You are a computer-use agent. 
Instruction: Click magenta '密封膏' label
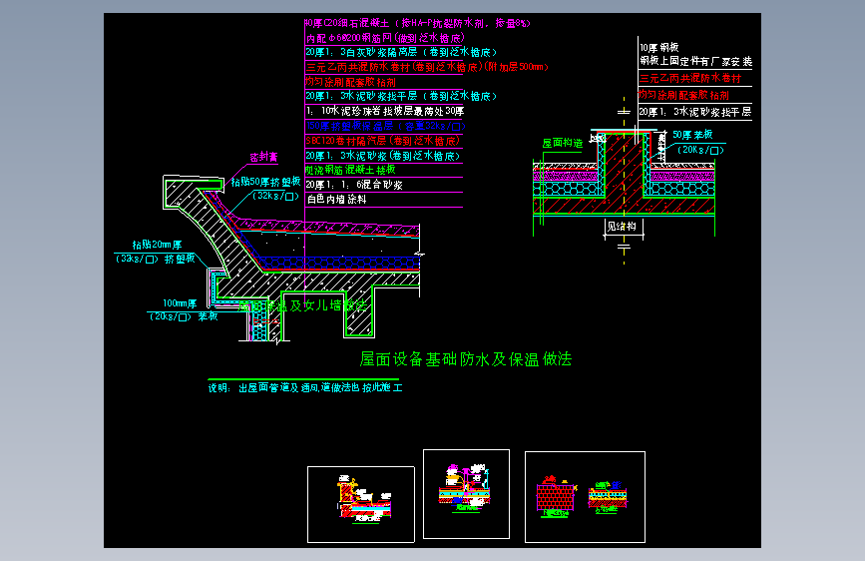(263, 158)
